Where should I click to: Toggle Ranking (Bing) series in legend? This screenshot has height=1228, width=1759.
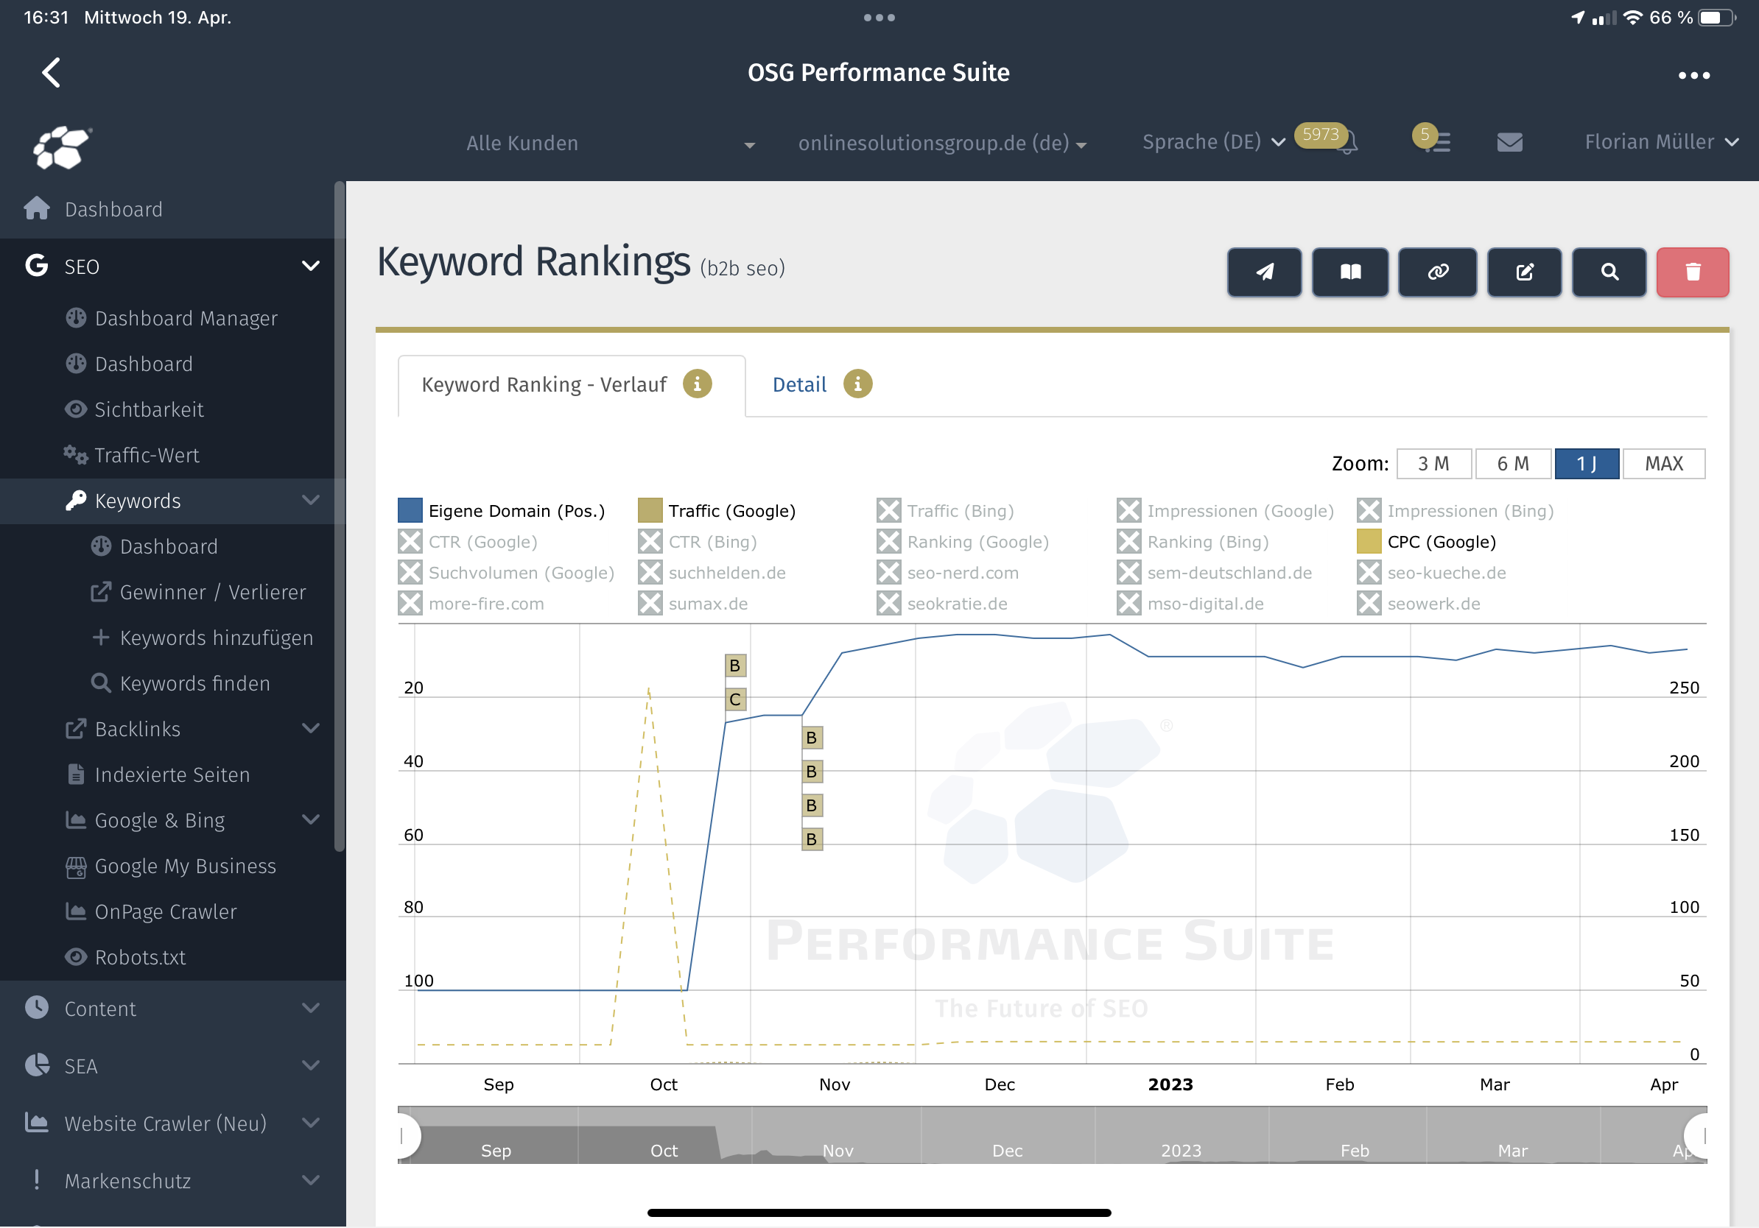click(1192, 542)
